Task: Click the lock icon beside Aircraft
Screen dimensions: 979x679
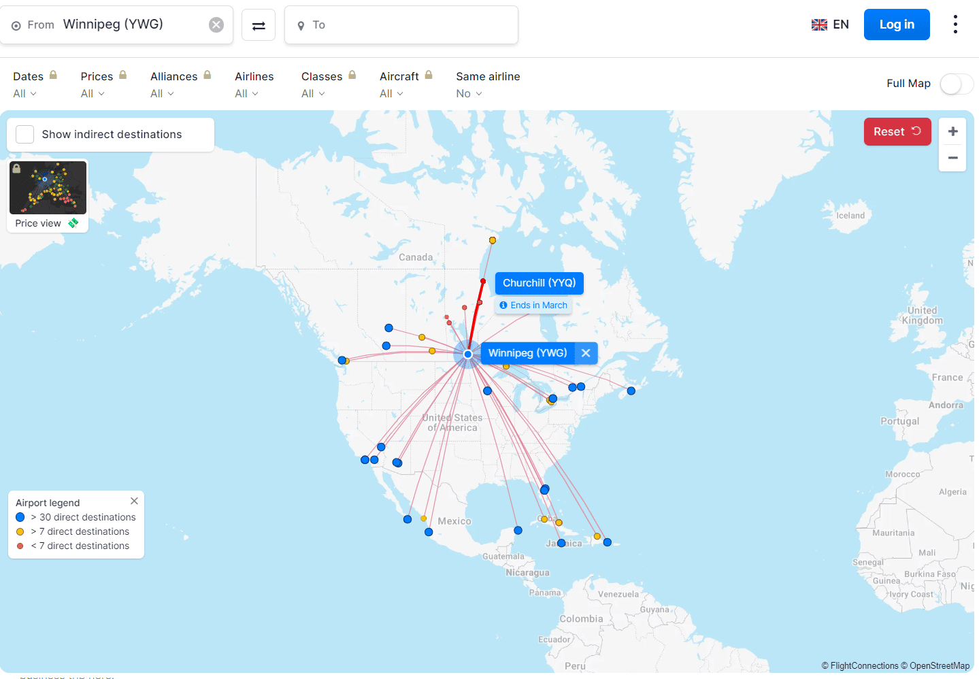Action: tap(429, 75)
